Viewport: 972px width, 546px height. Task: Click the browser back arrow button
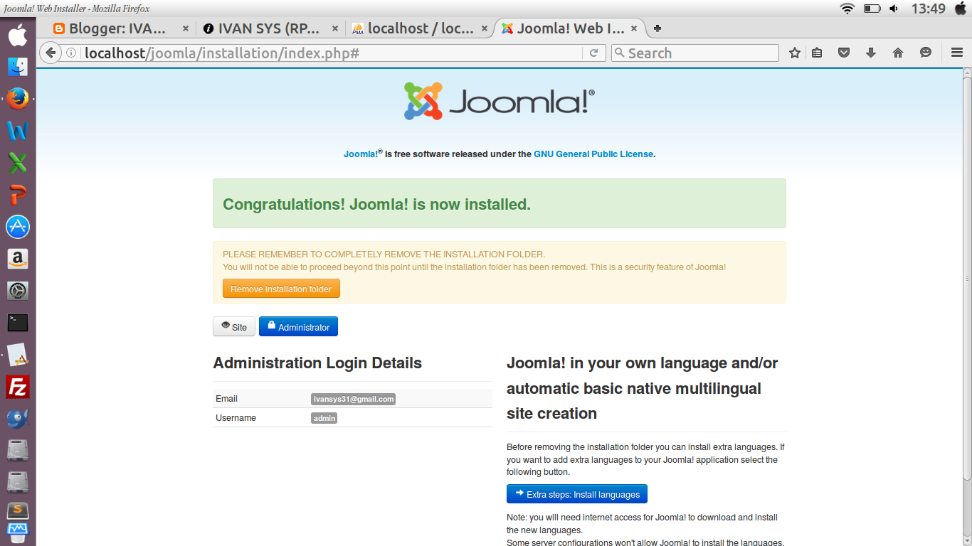point(50,53)
